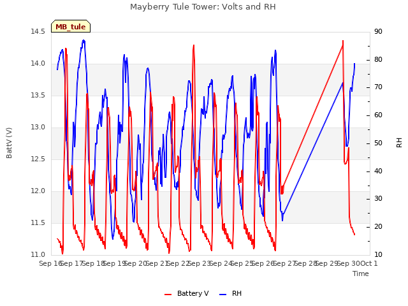Click the Sep 30 date tick
The image size is (408, 306).
coord(349,263)
